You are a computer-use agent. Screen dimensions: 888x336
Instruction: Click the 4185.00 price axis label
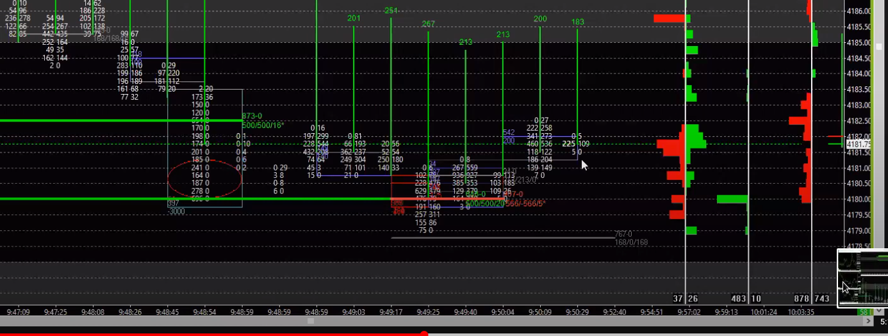pyautogui.click(x=859, y=43)
